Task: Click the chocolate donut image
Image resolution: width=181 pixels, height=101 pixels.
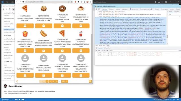Action: 62,8
